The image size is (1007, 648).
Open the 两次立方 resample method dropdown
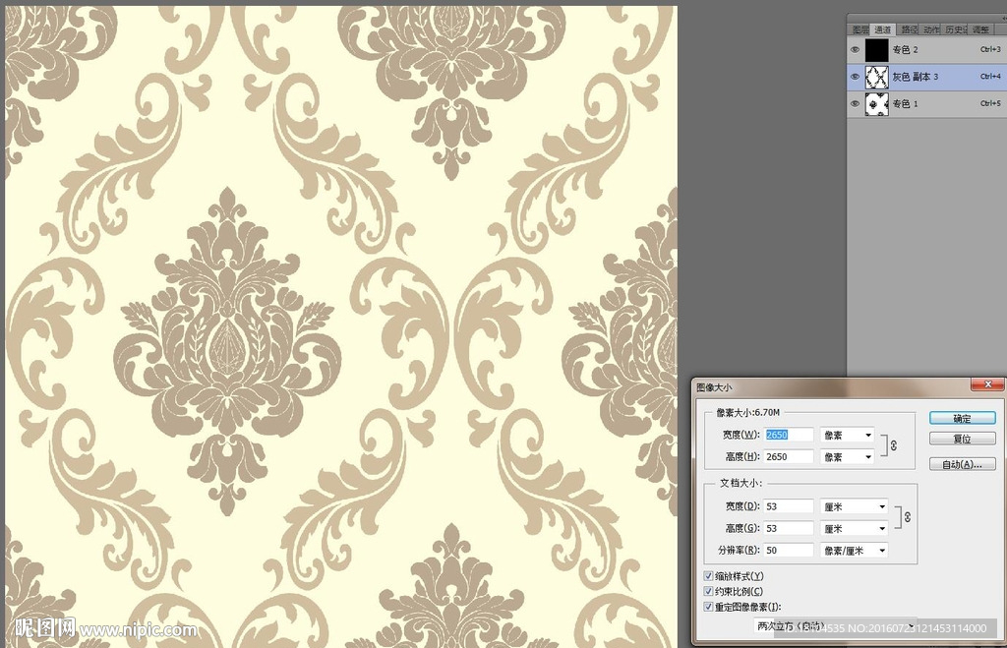[836, 625]
